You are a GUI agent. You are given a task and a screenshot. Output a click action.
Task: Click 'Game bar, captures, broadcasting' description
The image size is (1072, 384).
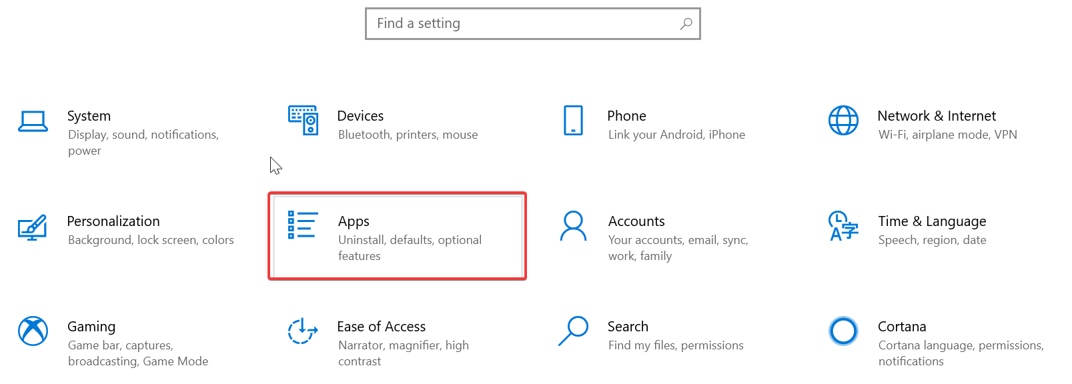tap(138, 353)
